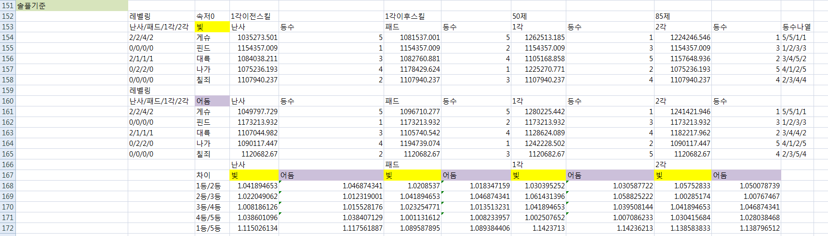Click the purple 어둠 cell in row 160
Screen dimensions: 828x236
[x=212, y=101]
